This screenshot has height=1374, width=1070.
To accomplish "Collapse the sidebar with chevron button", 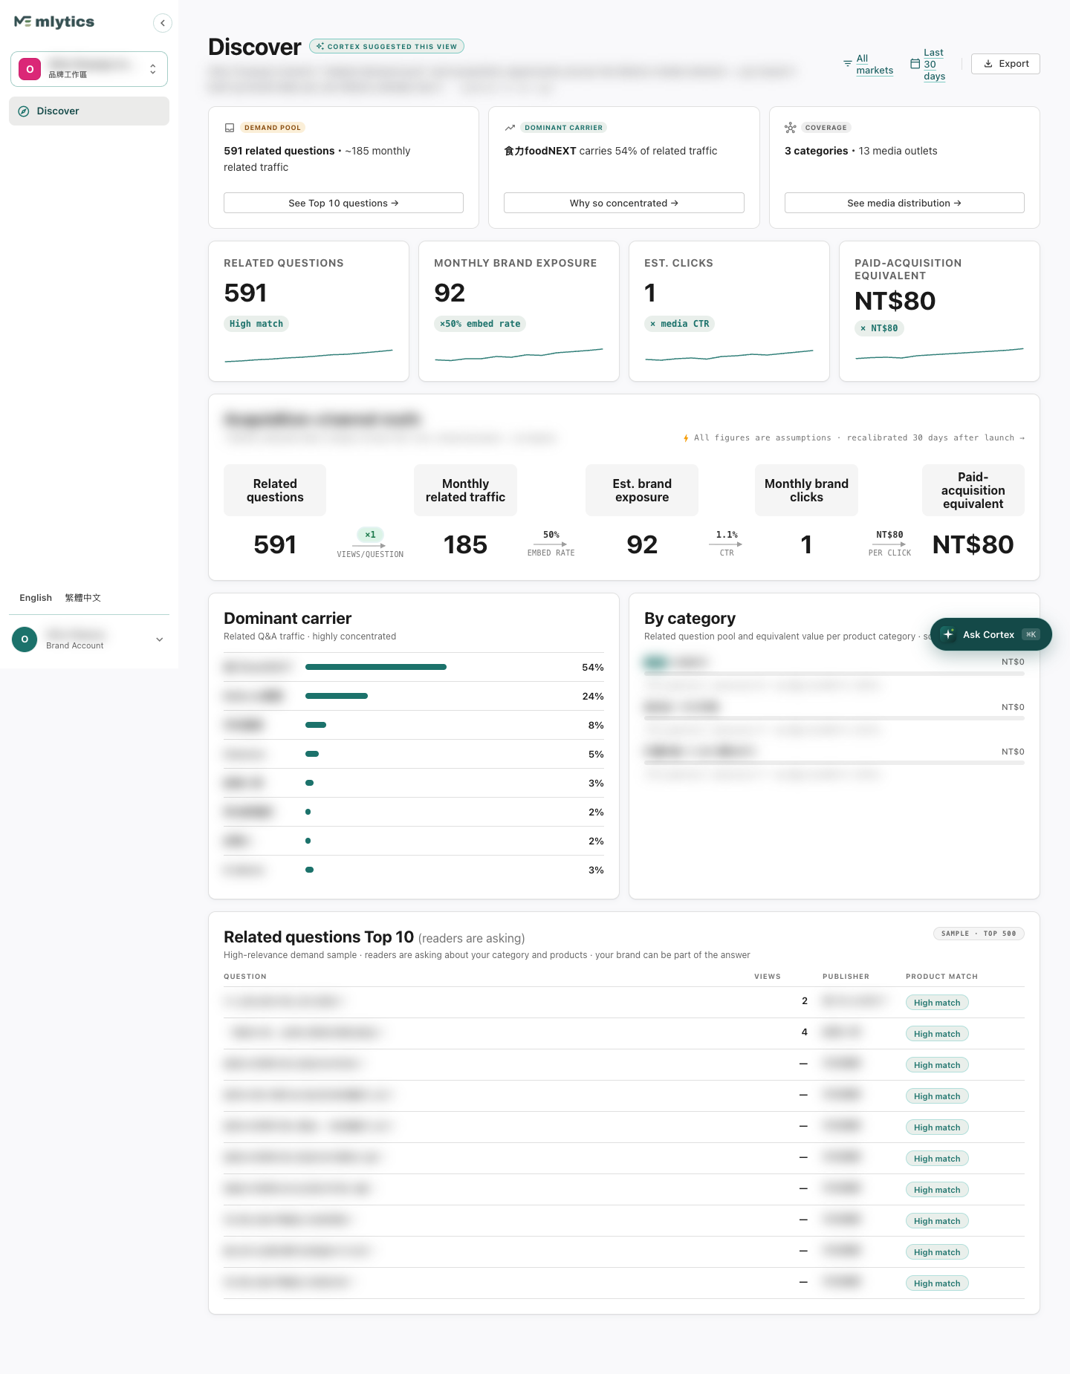I will [x=162, y=23].
